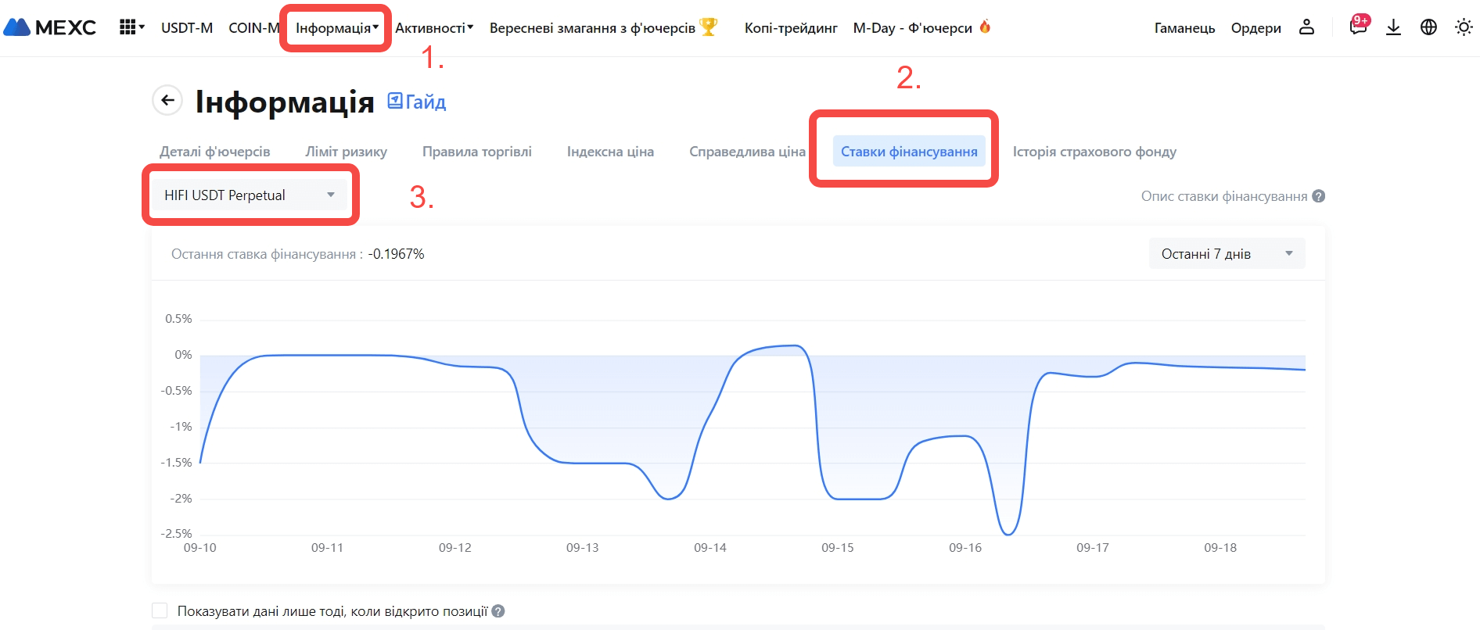Viewport: 1480px width, 630px height.
Task: Click the back arrow next to Інформація
Action: click(167, 100)
